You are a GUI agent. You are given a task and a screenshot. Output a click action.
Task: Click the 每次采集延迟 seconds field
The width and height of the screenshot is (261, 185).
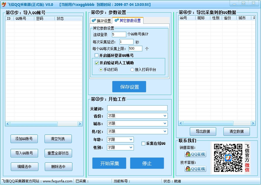coord(127,42)
